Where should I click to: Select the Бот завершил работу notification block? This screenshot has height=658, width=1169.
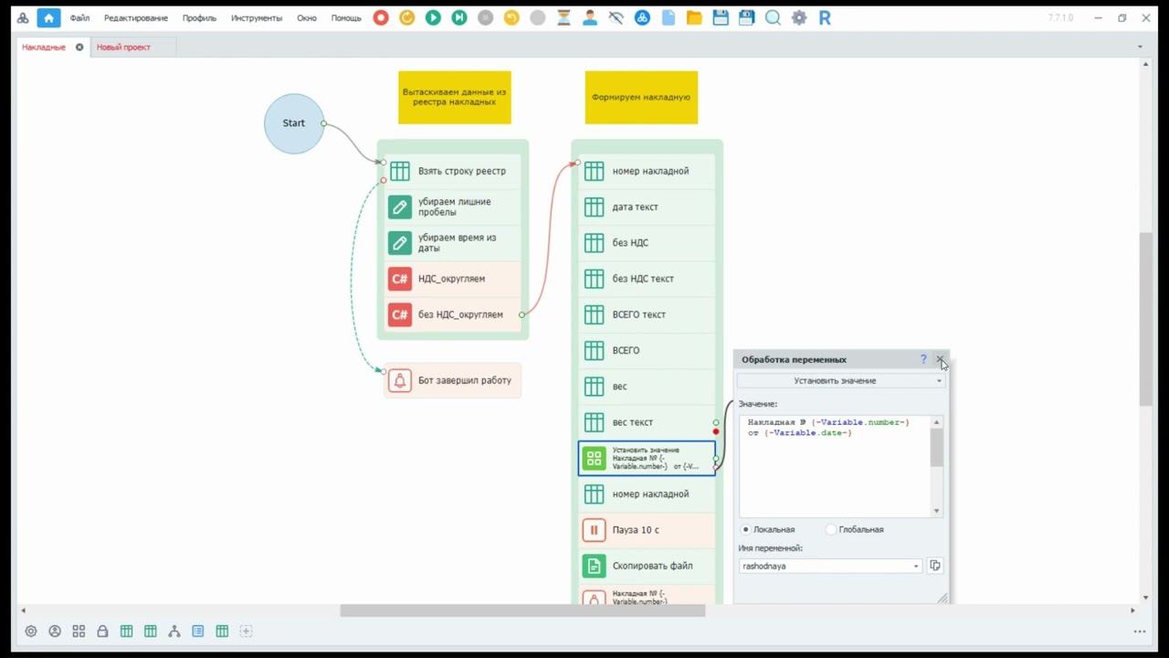453,380
